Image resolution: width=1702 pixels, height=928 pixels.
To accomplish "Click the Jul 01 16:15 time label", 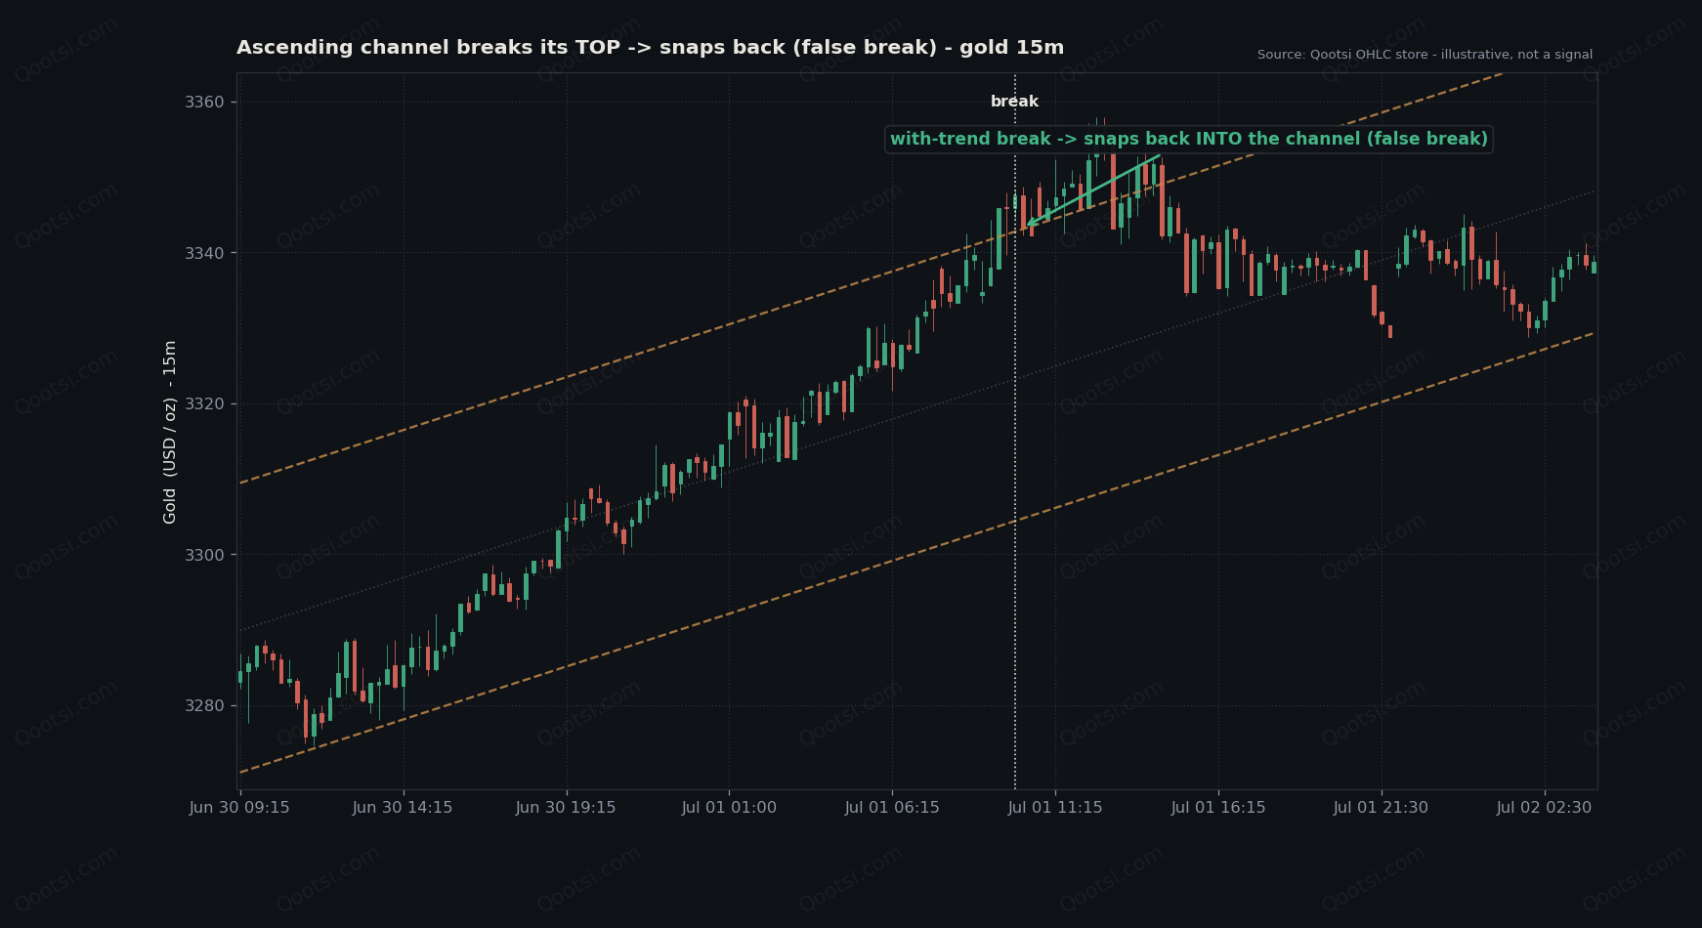I will [1218, 808].
